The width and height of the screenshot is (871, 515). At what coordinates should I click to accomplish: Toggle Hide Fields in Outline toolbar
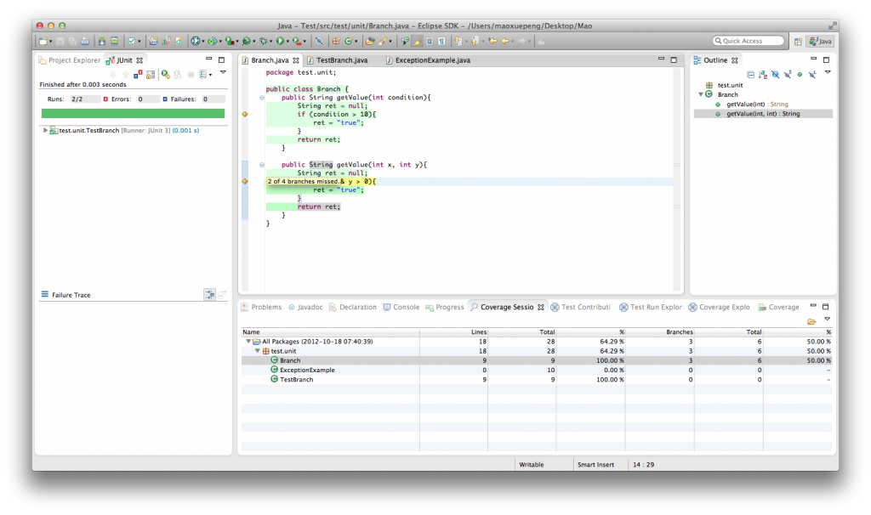point(775,75)
